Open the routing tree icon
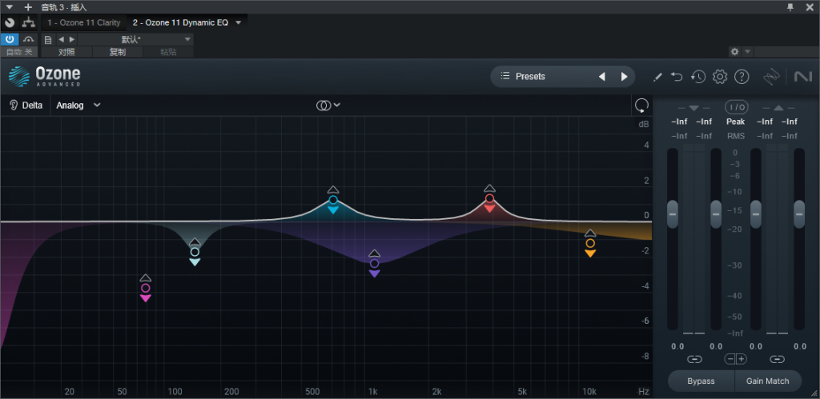 tap(28, 22)
